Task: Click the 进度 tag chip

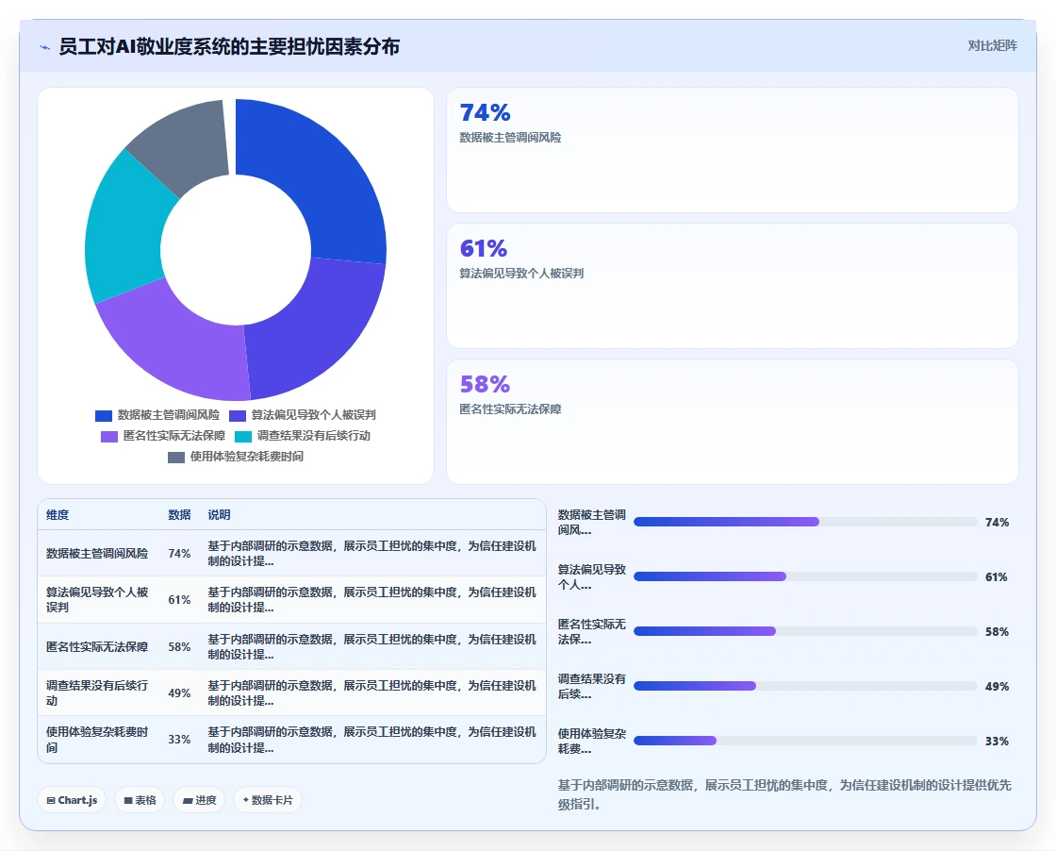Action: [199, 800]
